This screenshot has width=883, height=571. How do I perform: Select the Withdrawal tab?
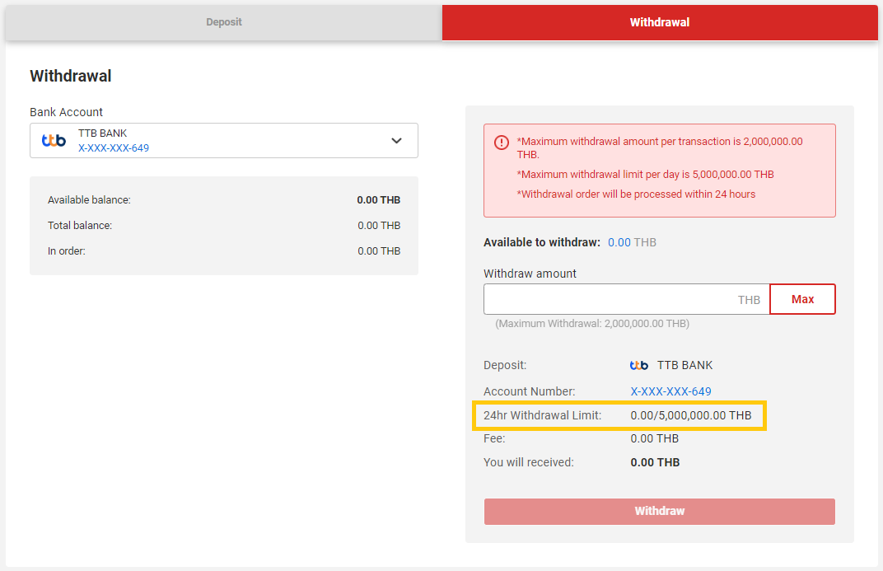(x=660, y=22)
